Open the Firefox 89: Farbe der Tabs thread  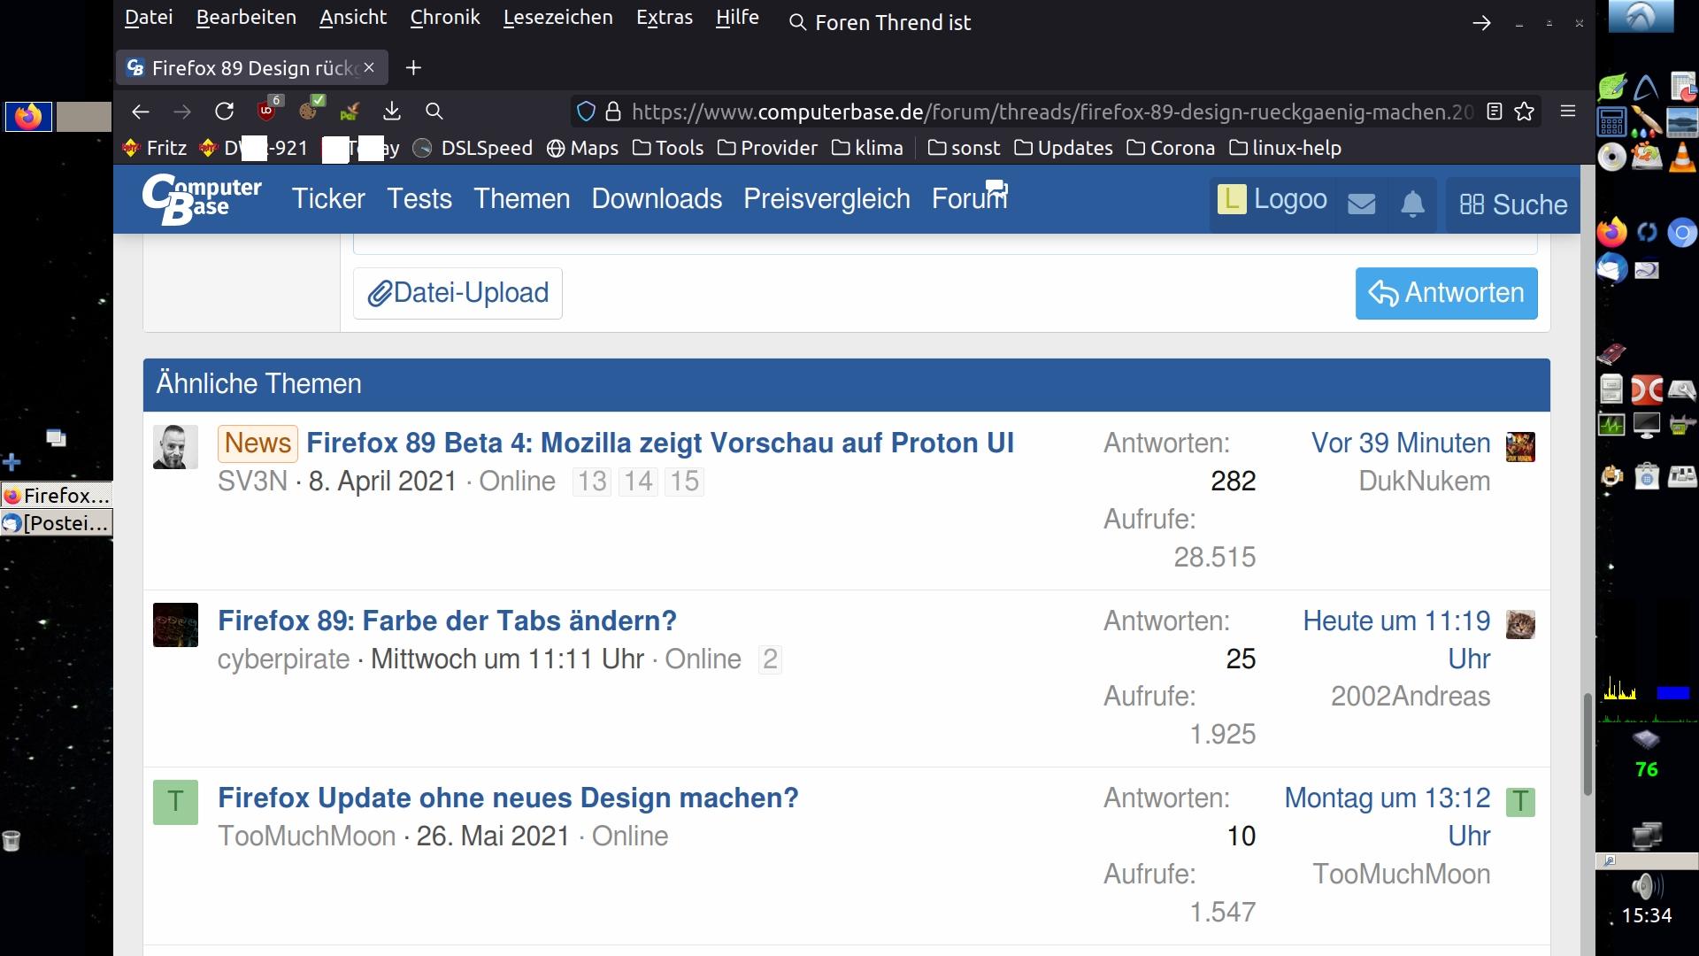447,621
